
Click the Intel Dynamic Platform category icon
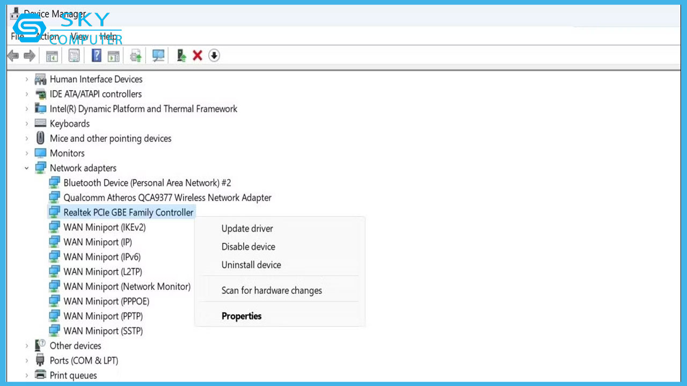[x=40, y=109]
